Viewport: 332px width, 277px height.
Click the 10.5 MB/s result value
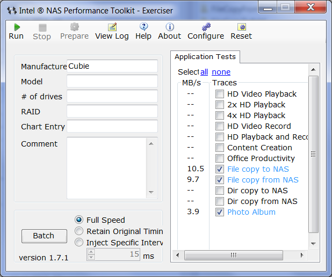coord(196,169)
